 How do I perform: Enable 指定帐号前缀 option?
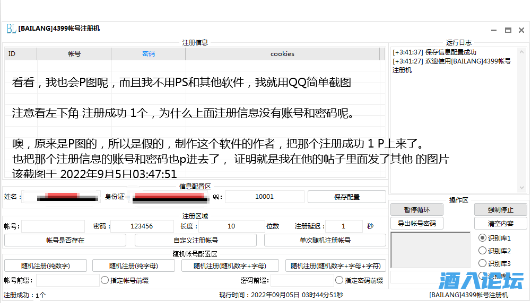tap(105, 280)
